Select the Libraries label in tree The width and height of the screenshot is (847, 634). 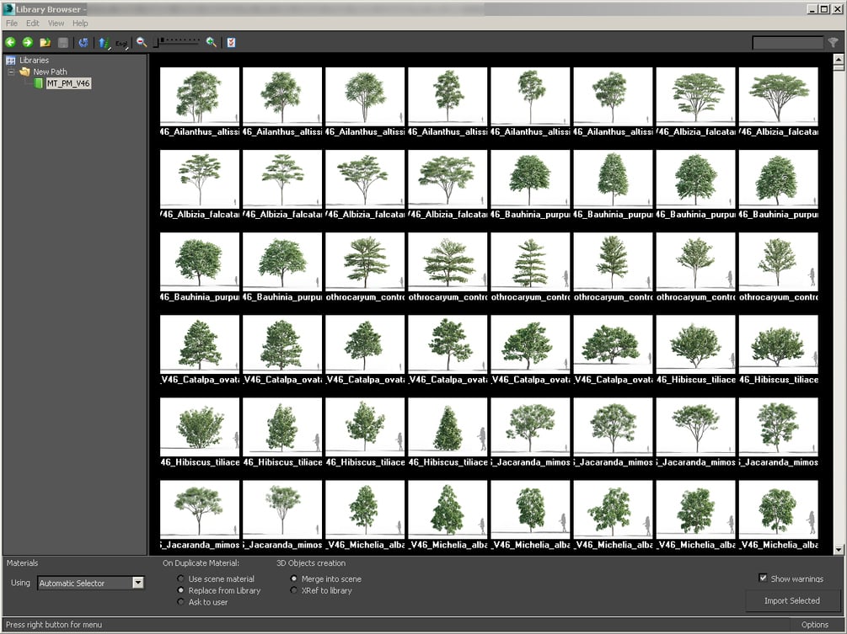tap(34, 61)
